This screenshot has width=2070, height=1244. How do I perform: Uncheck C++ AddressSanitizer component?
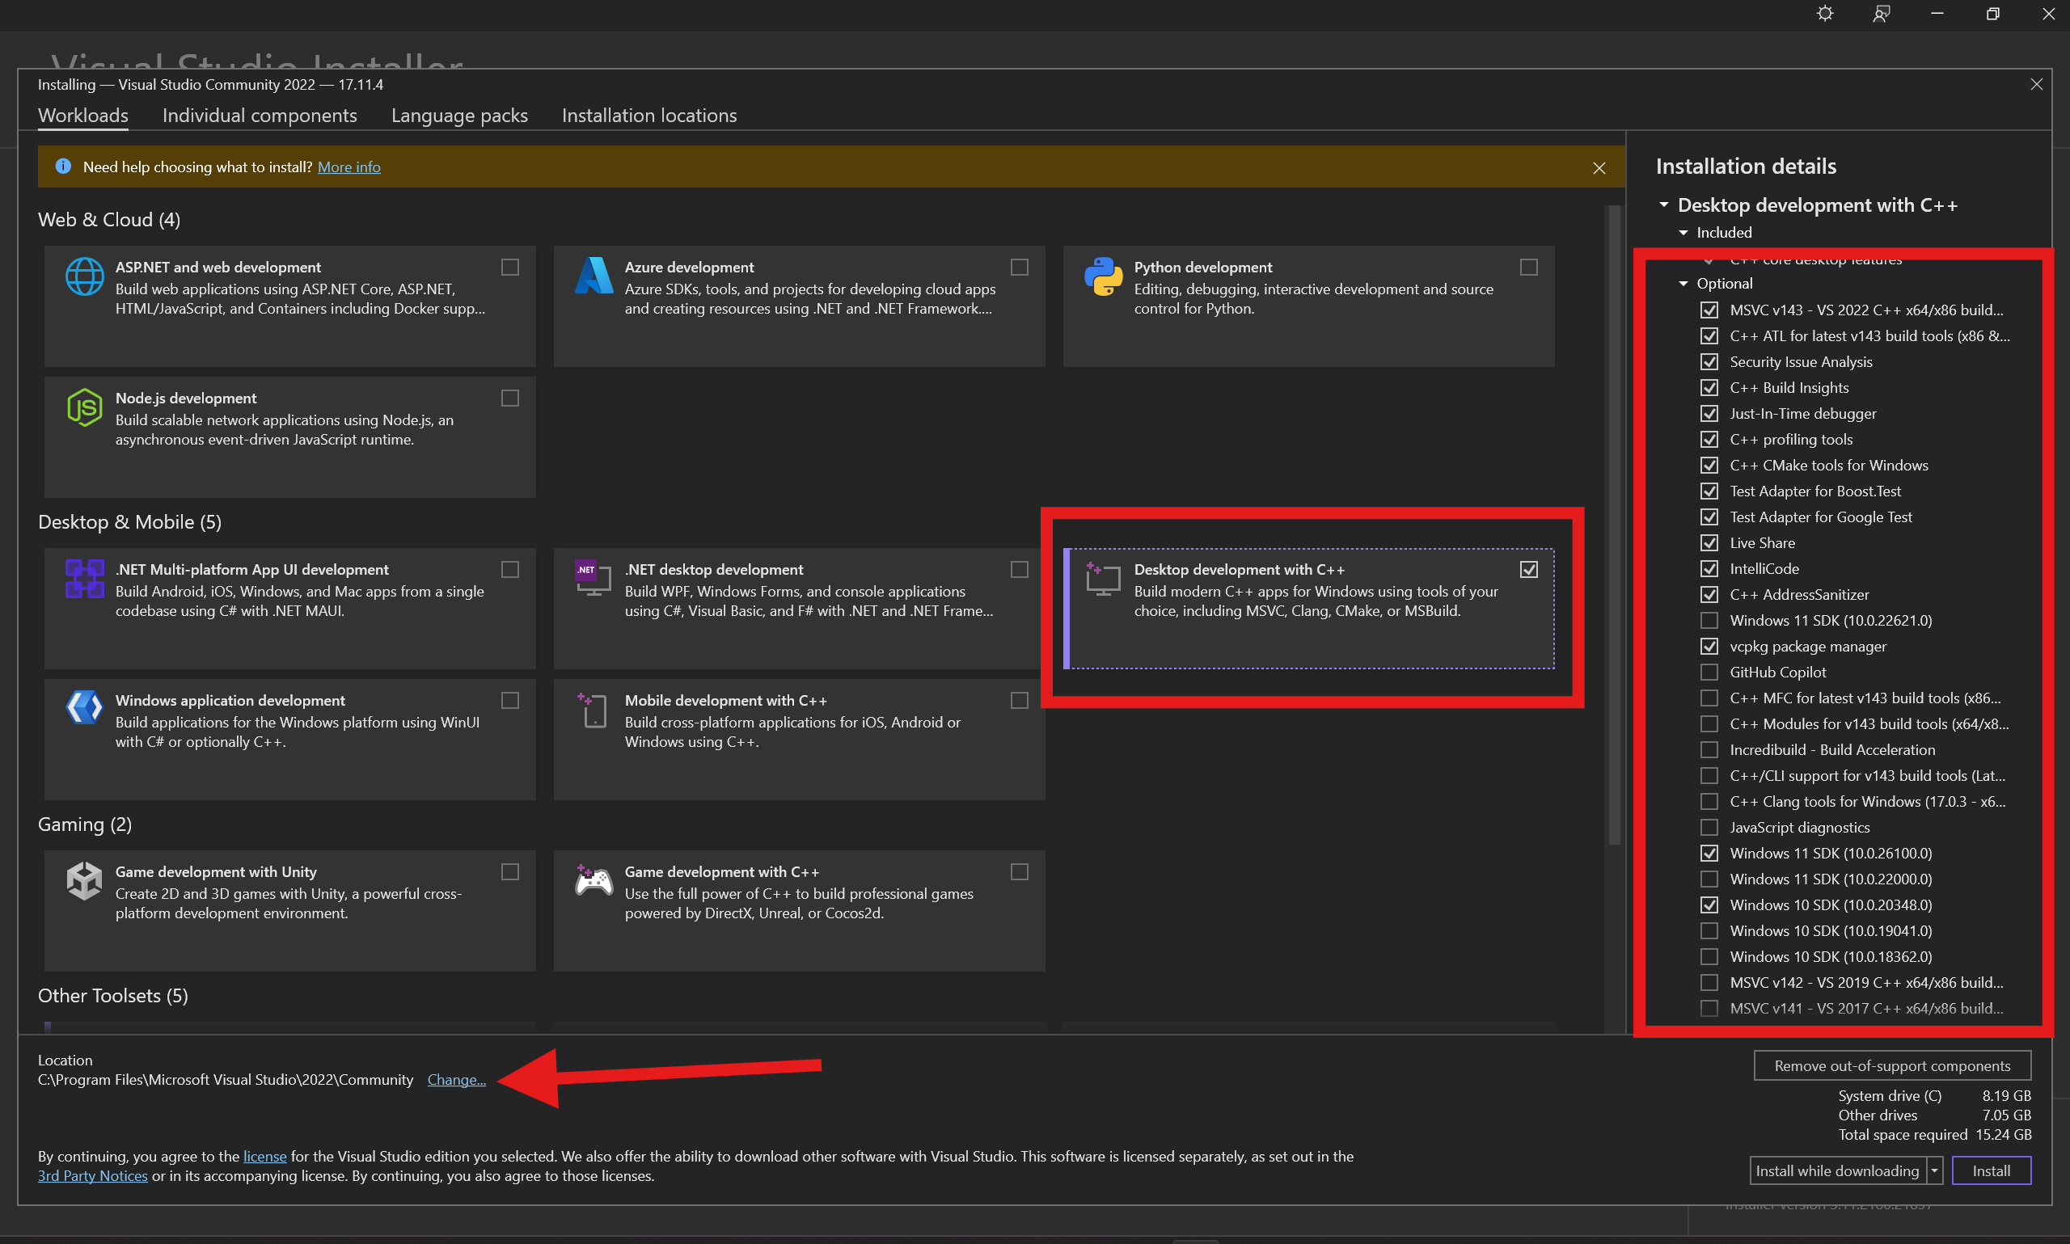tap(1709, 594)
